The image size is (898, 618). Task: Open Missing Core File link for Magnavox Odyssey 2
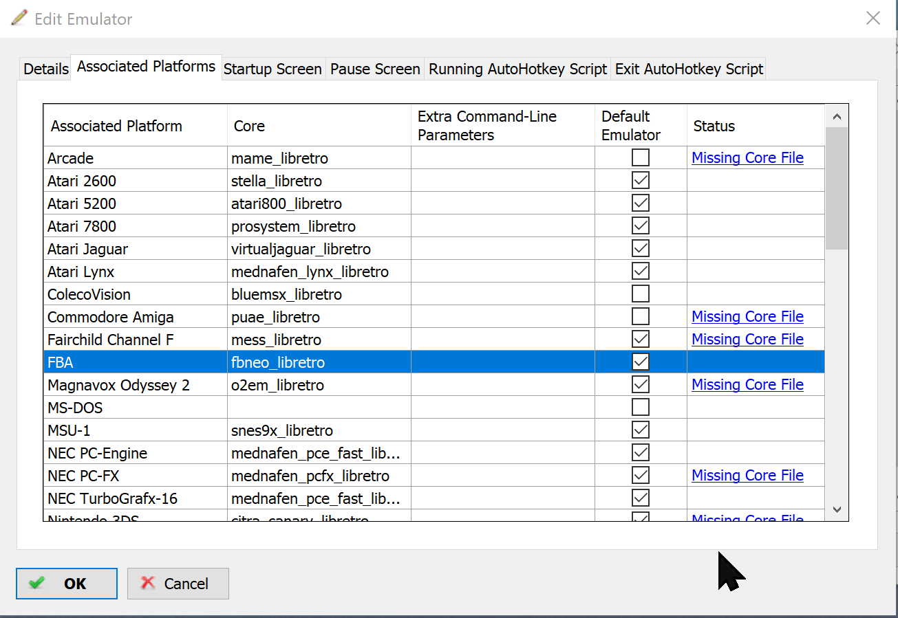click(747, 384)
